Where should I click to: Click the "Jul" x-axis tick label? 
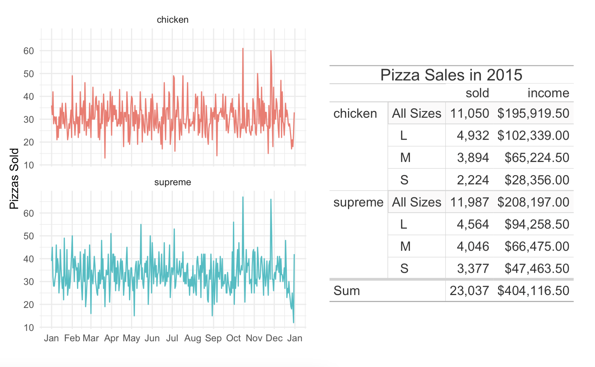172,338
